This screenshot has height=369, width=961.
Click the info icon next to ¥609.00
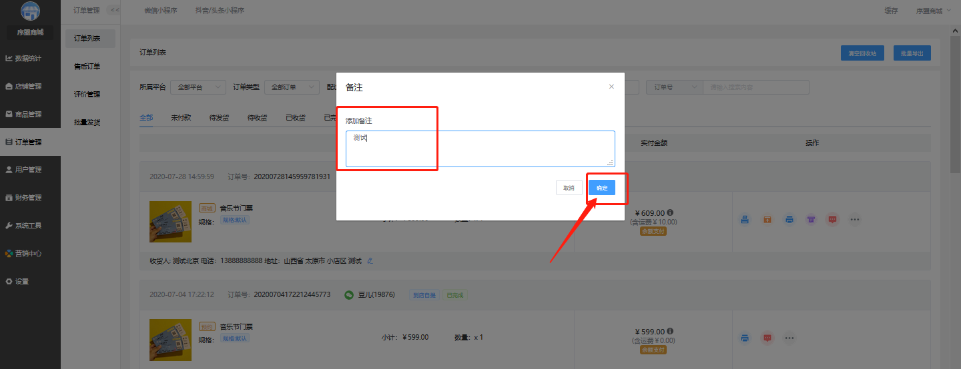[x=669, y=213]
